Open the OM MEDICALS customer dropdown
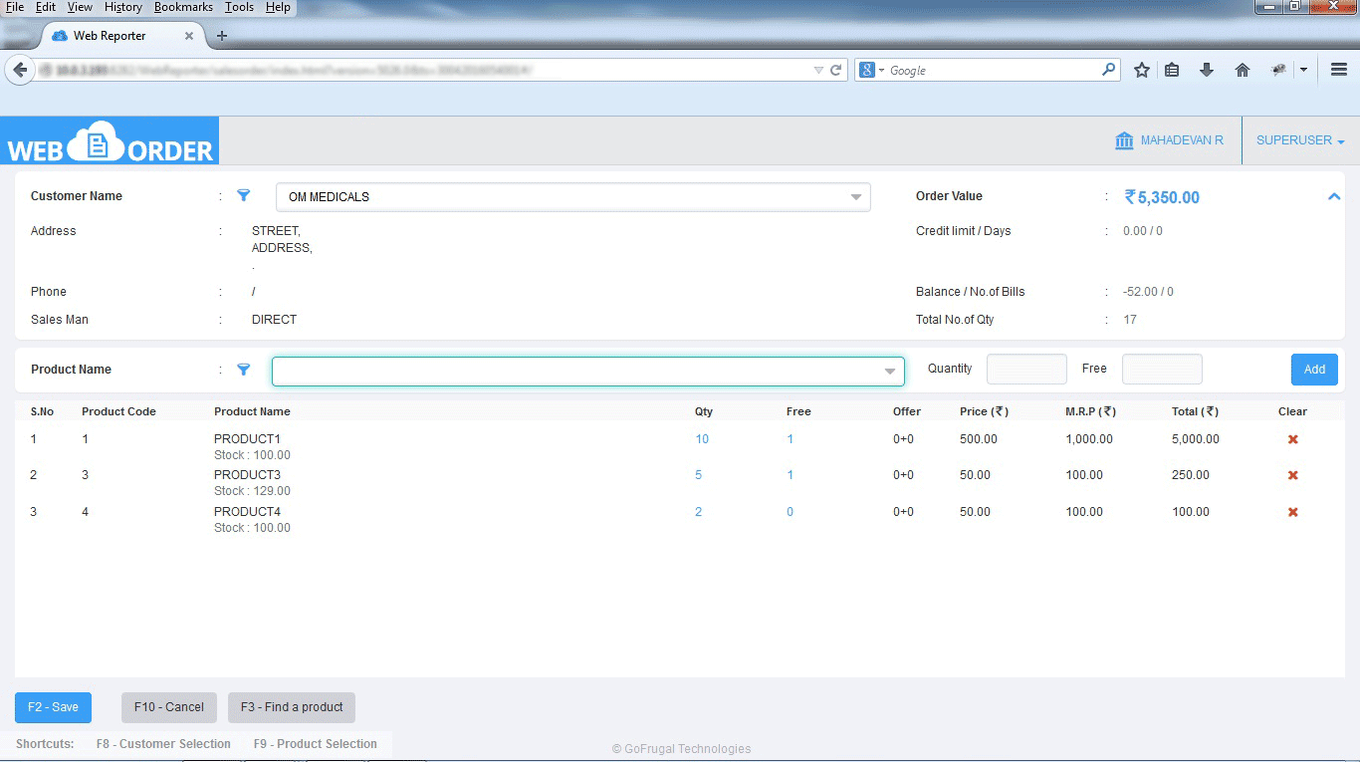1360x765 pixels. pyautogui.click(x=855, y=197)
